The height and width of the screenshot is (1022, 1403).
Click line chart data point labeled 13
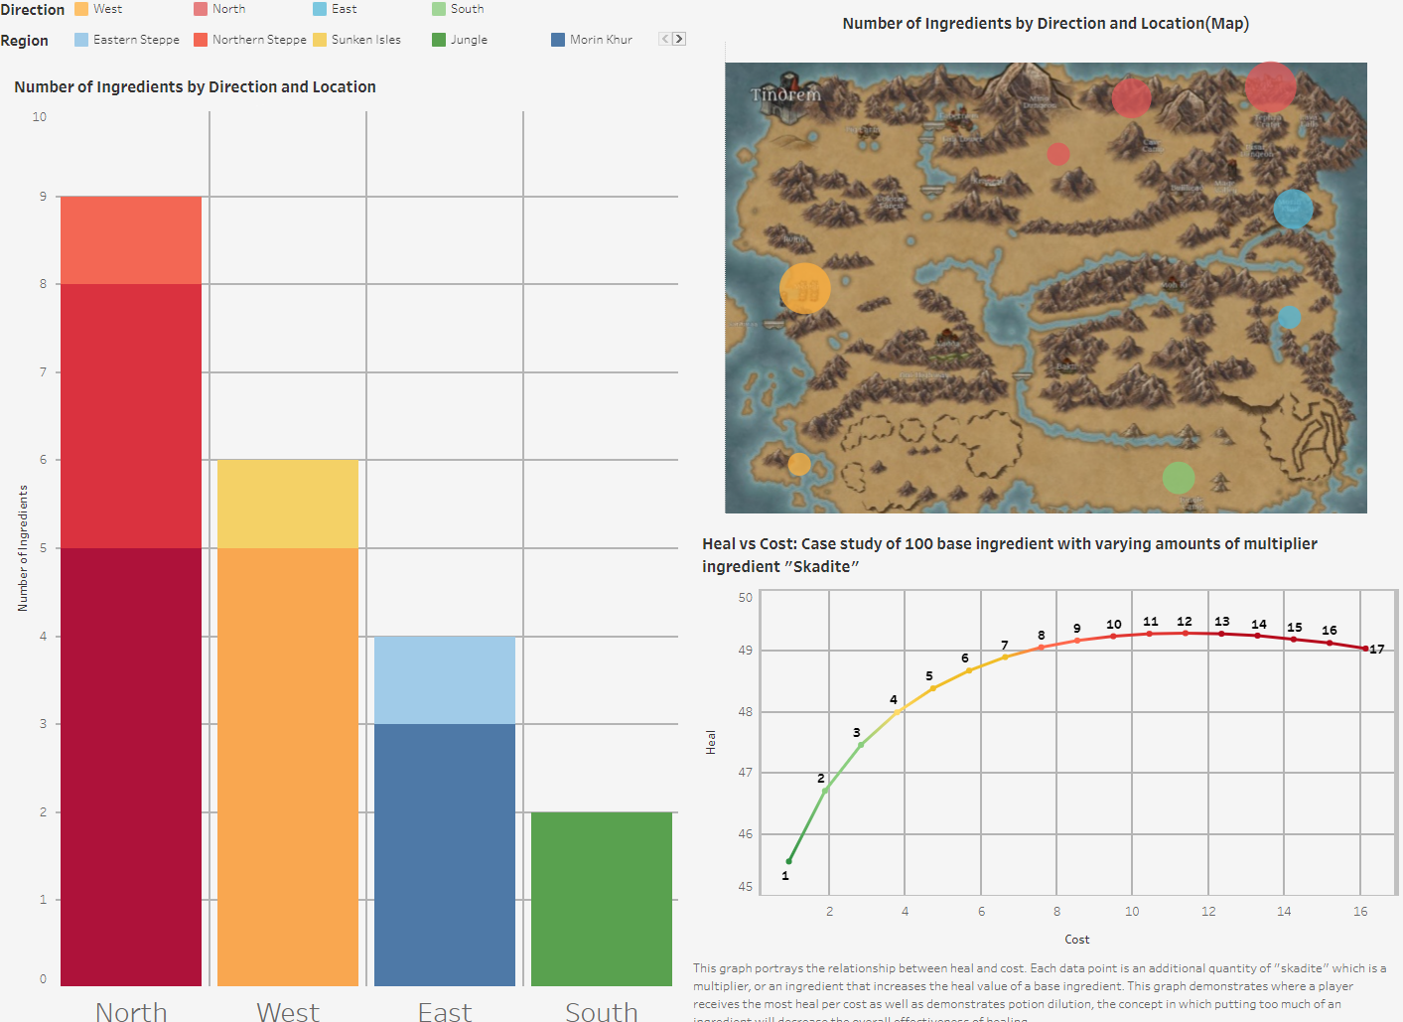[x=1221, y=634]
